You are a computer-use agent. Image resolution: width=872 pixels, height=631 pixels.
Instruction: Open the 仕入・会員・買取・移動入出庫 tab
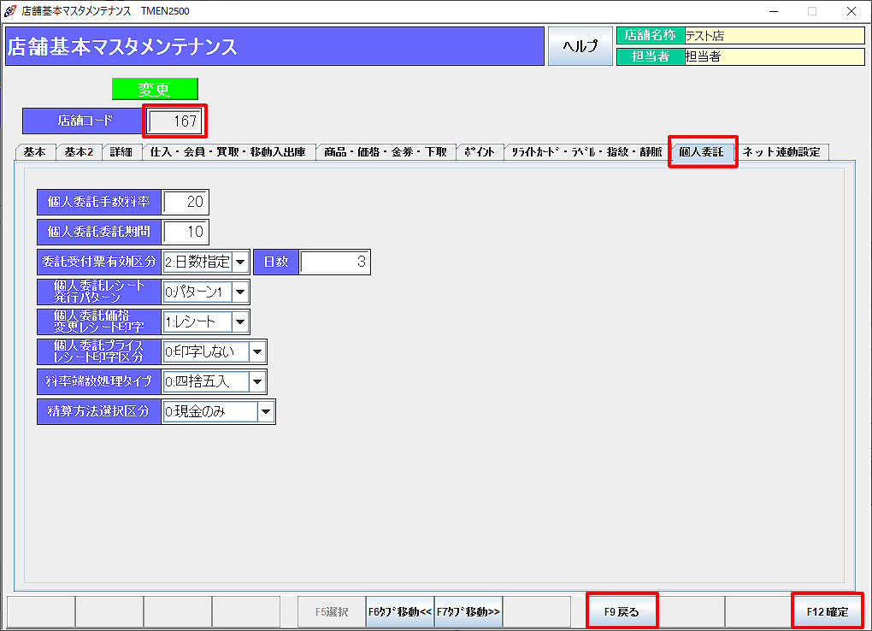point(227,152)
